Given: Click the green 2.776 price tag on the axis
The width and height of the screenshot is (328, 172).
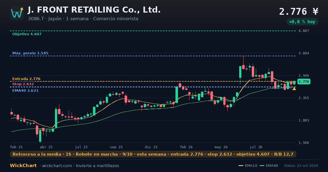Looking at the screenshot, I should [x=304, y=82].
